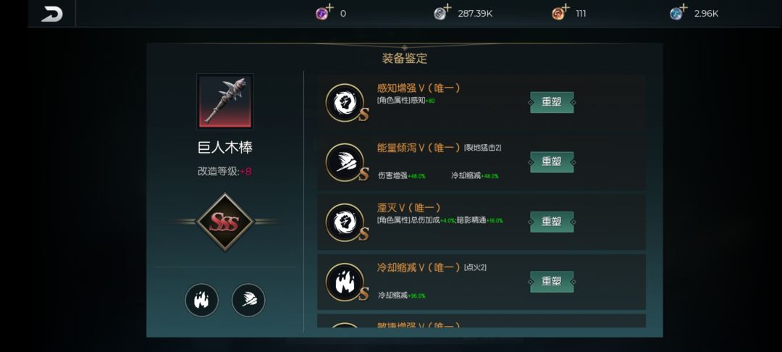Select the flame skill icon under the weapon
The height and width of the screenshot is (352, 782).
tap(201, 300)
